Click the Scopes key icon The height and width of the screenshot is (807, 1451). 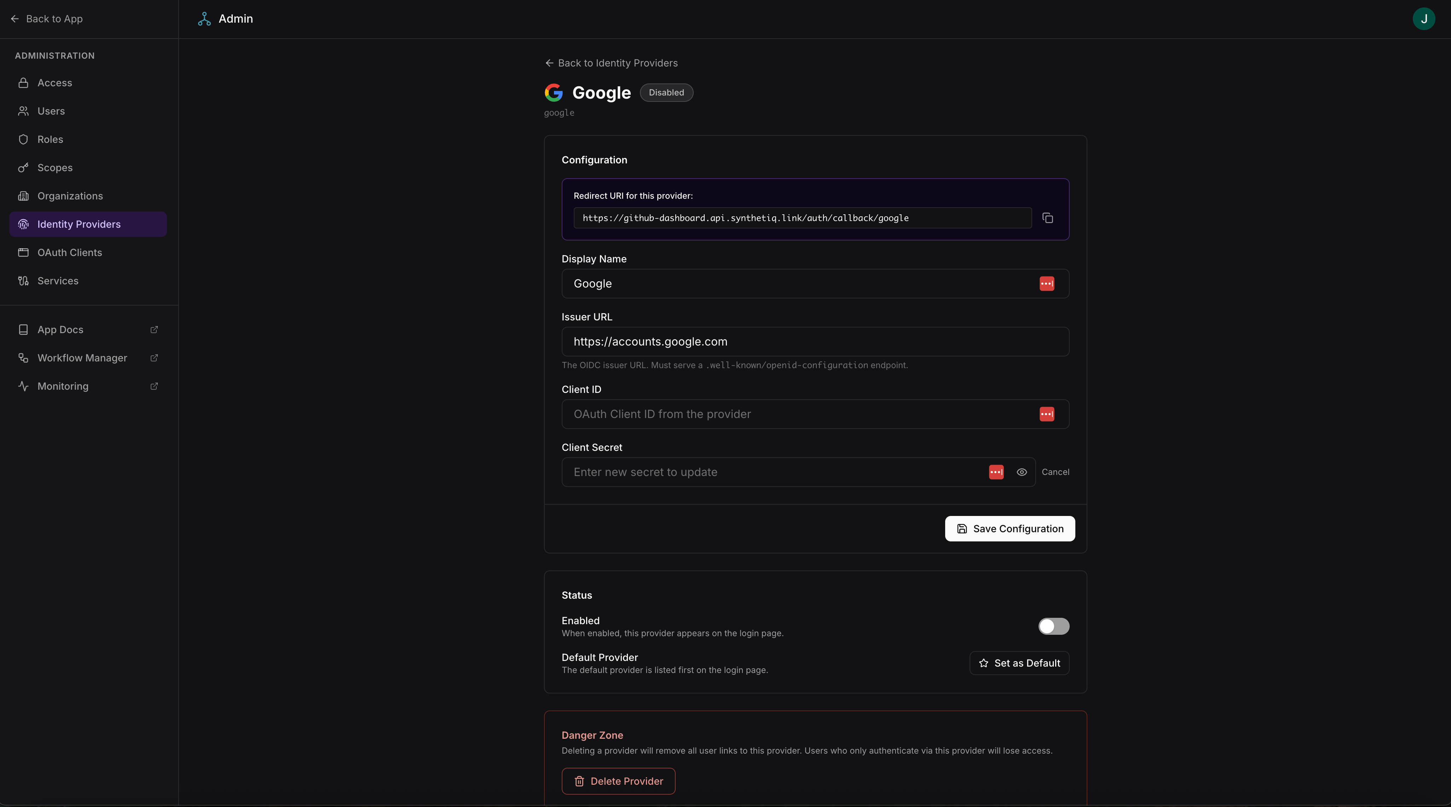[x=23, y=167]
